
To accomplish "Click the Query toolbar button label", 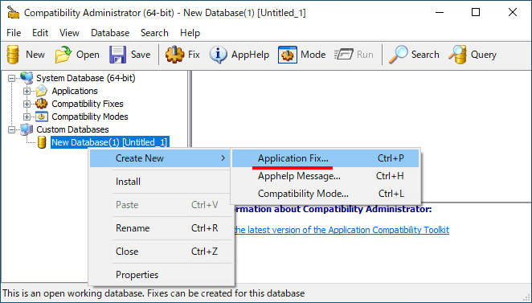I will (484, 55).
